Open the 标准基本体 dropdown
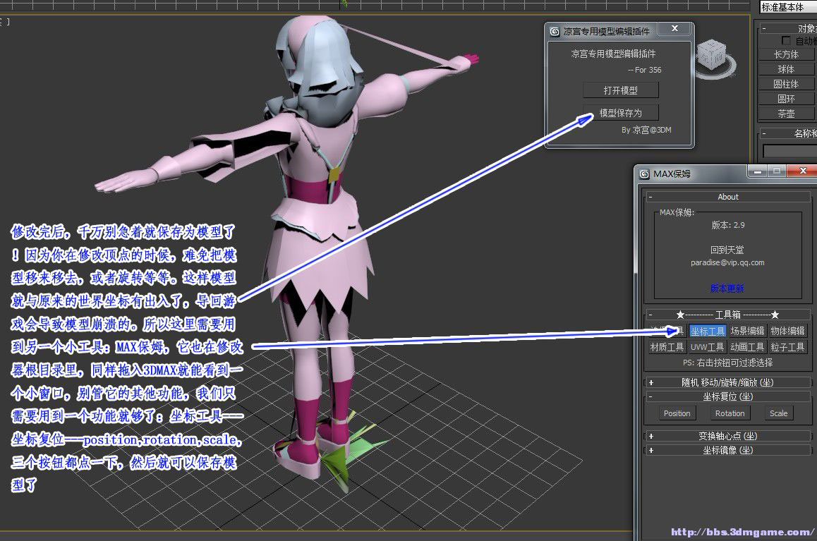 [x=787, y=7]
